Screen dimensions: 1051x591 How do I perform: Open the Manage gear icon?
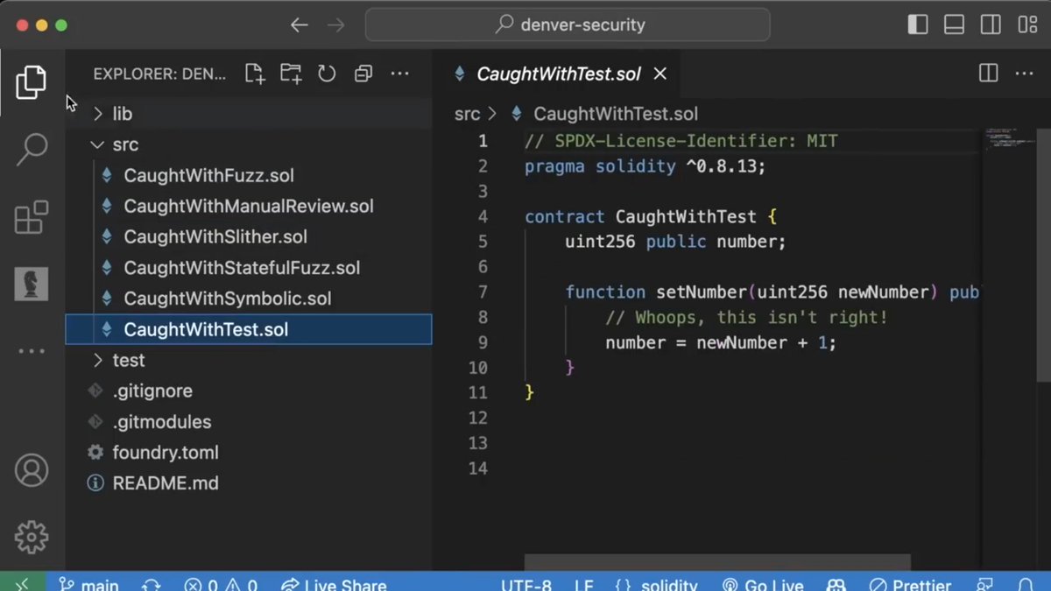click(x=32, y=537)
